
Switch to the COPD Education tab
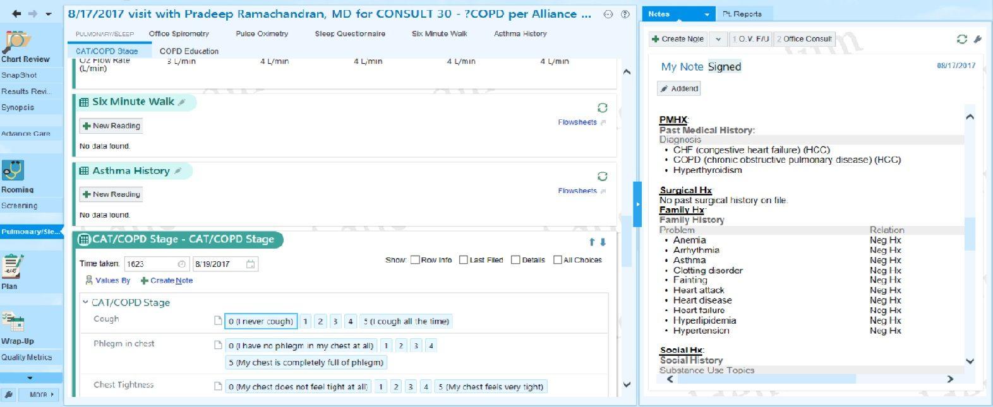coord(189,51)
